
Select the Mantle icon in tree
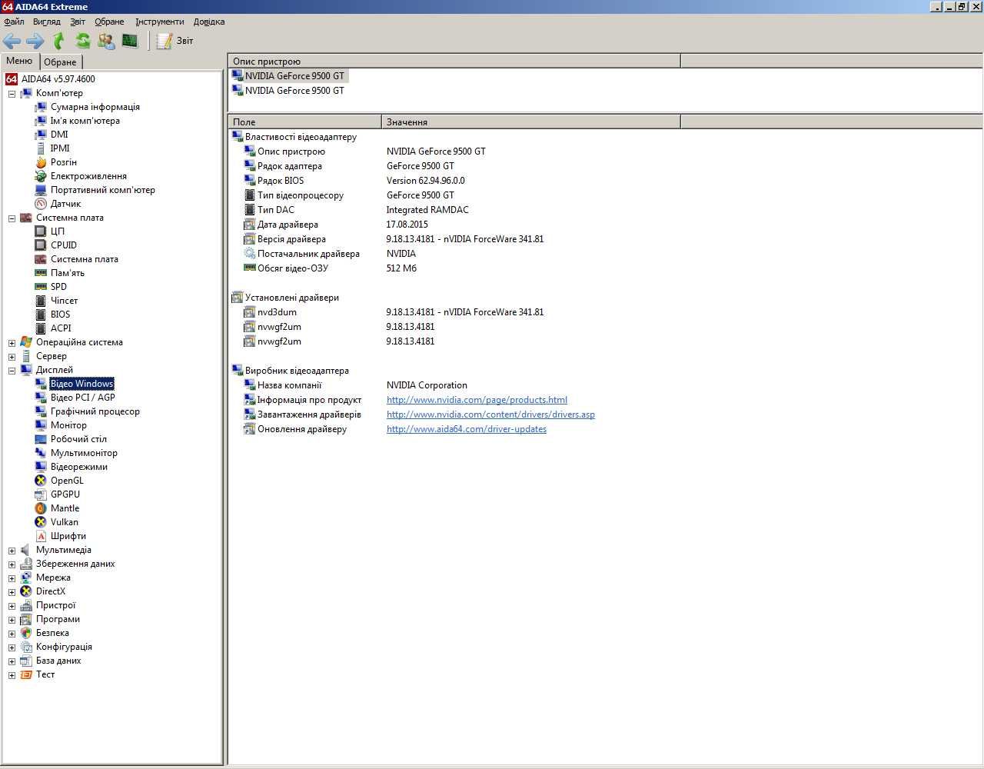(41, 508)
